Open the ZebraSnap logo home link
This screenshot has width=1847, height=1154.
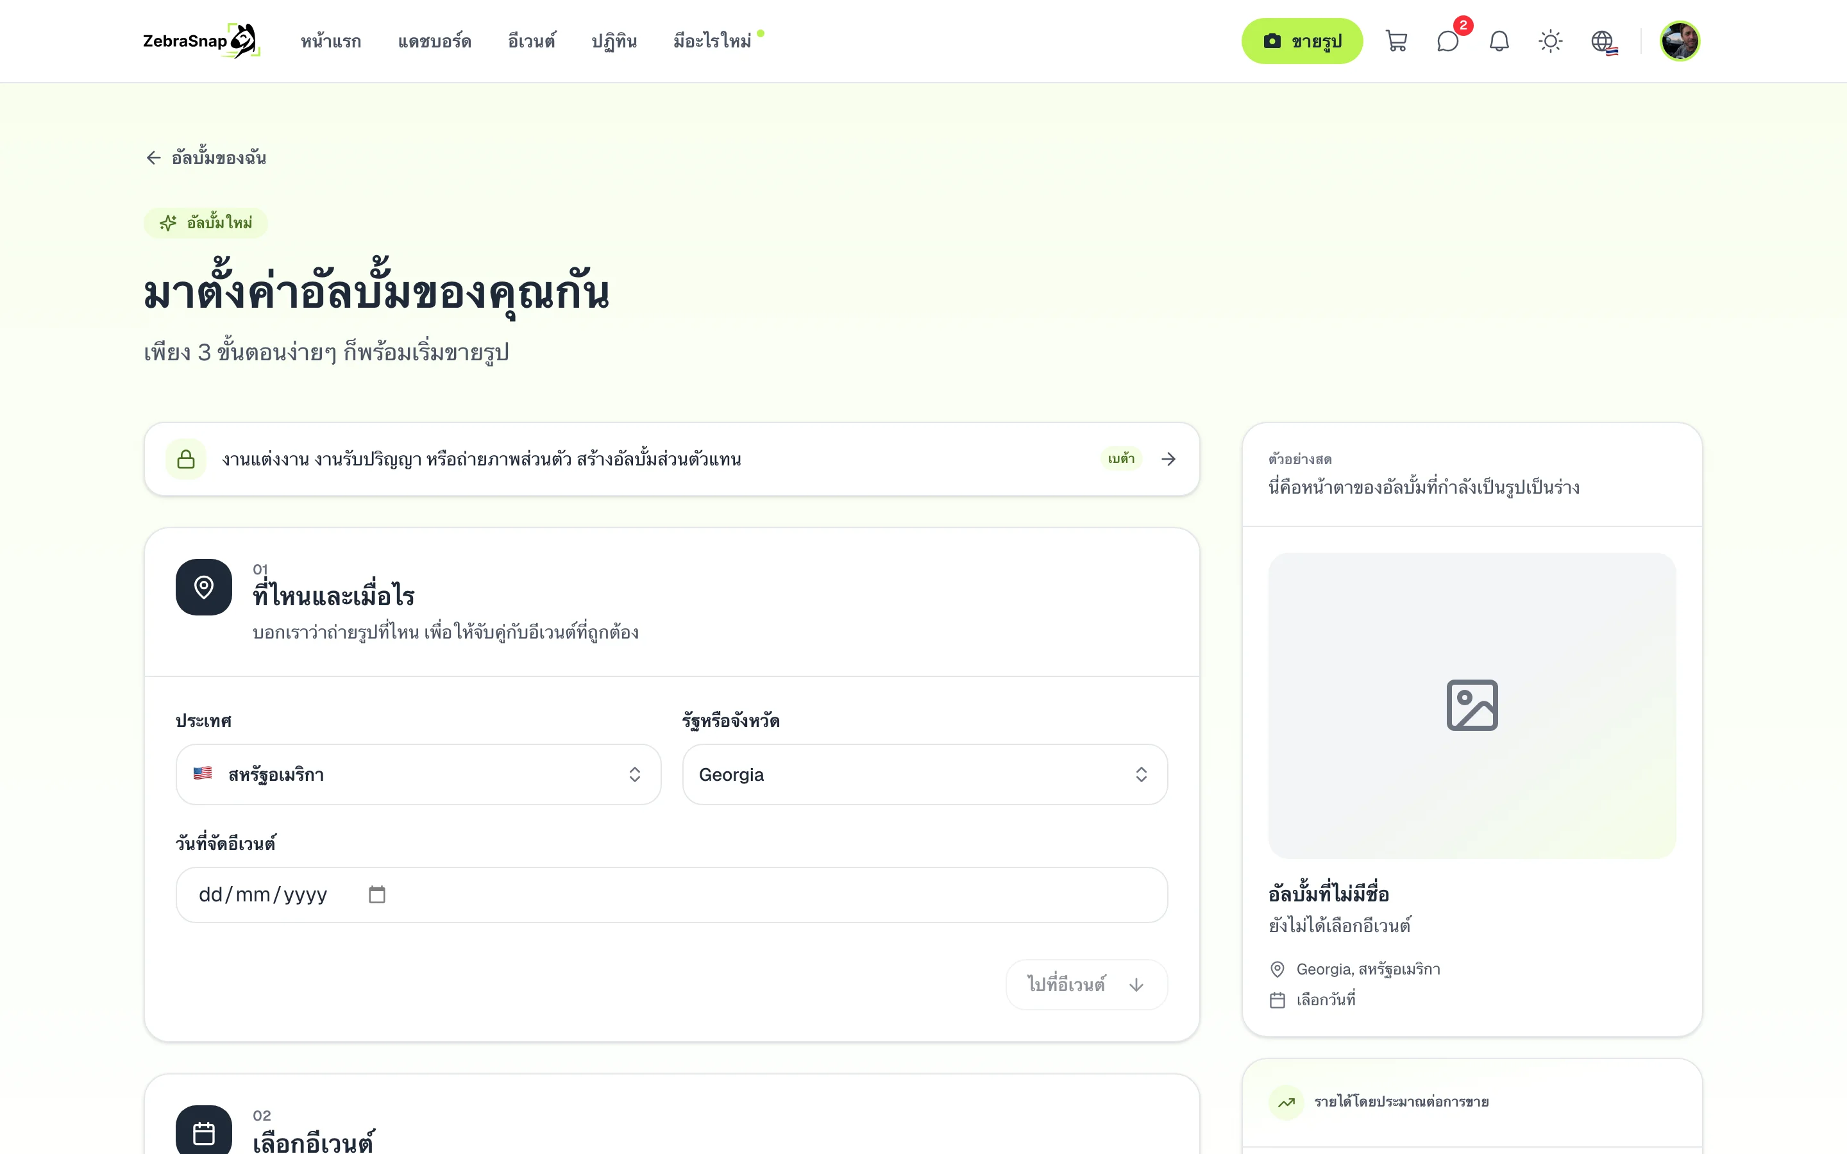click(x=201, y=40)
